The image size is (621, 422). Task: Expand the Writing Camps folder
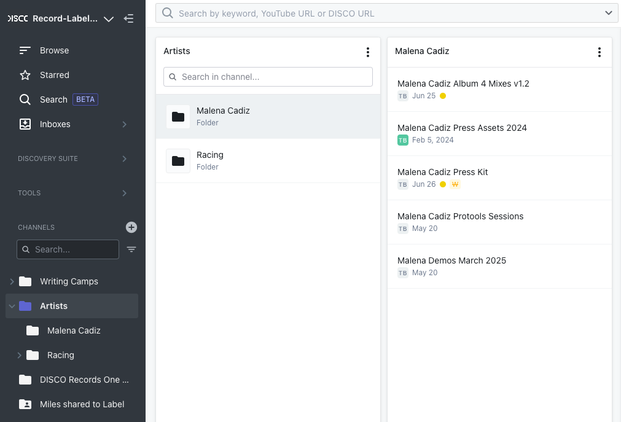point(12,282)
